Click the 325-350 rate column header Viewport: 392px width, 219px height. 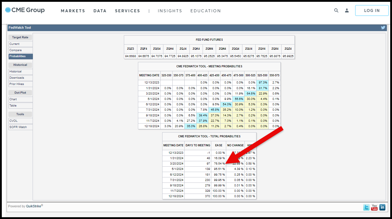tap(166, 75)
